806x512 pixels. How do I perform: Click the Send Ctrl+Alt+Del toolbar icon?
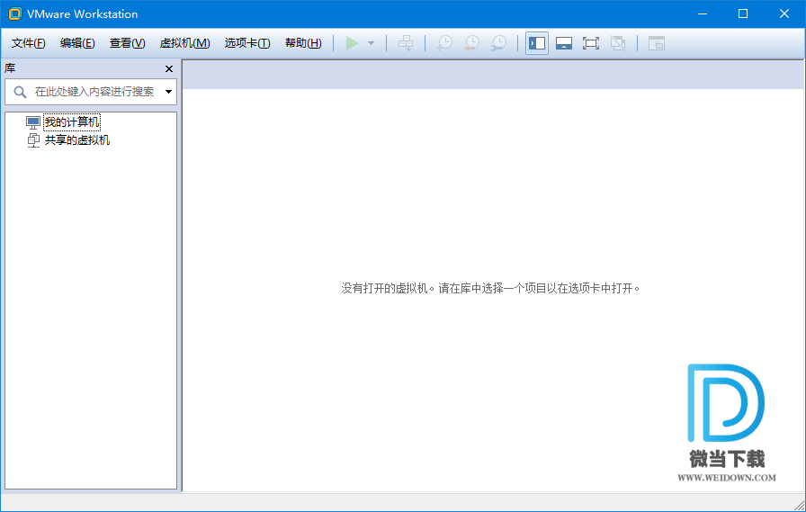[x=406, y=43]
